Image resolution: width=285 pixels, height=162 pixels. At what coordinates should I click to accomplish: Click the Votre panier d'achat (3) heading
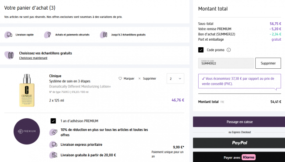point(30,8)
